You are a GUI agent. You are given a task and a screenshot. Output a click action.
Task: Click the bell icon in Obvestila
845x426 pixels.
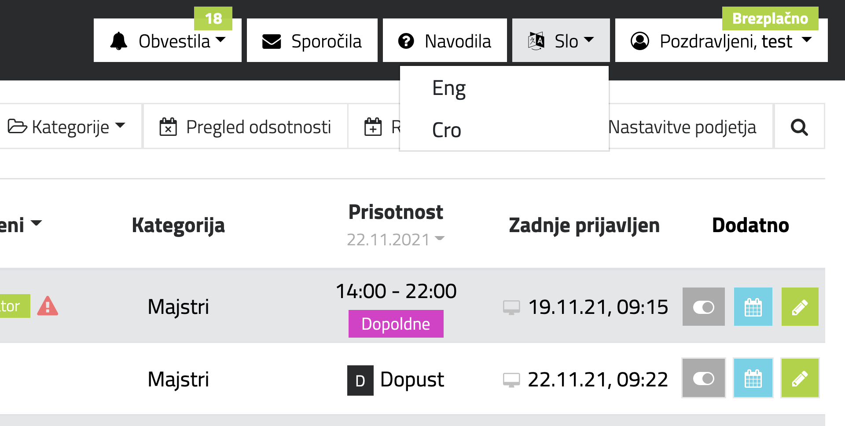pos(118,41)
